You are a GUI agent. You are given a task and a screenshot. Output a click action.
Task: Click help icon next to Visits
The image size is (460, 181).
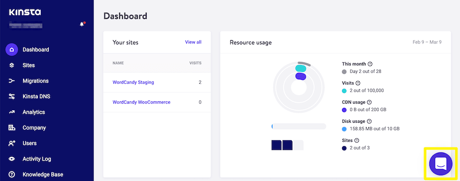point(358,83)
